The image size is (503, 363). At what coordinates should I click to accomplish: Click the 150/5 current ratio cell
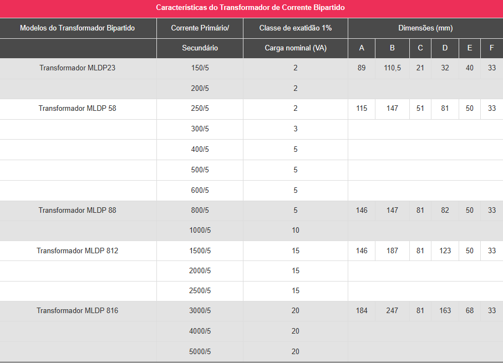[x=200, y=68]
